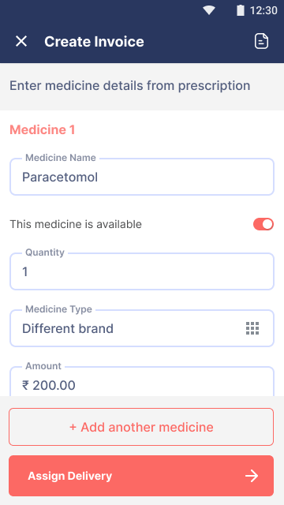Open the Medicine Type dropdown
This screenshot has height=505, width=284.
click(142, 328)
